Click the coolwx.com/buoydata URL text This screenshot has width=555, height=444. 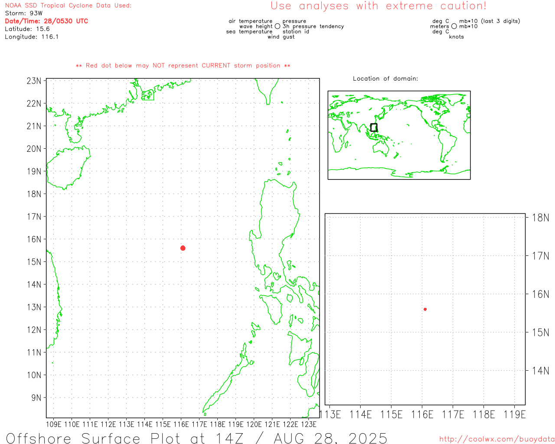[497, 439]
